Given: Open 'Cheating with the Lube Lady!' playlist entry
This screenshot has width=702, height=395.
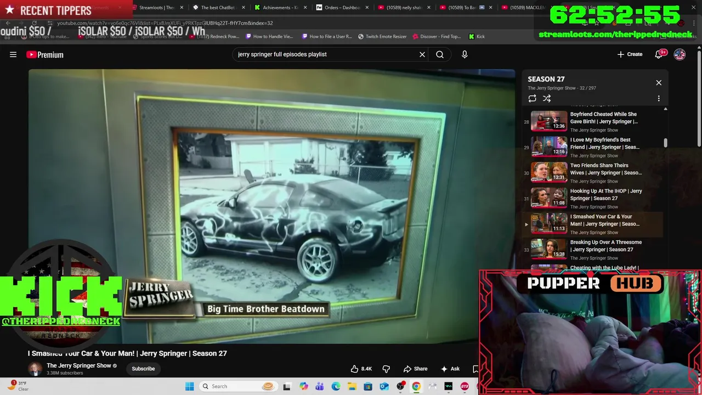Looking at the screenshot, I should tap(604, 268).
